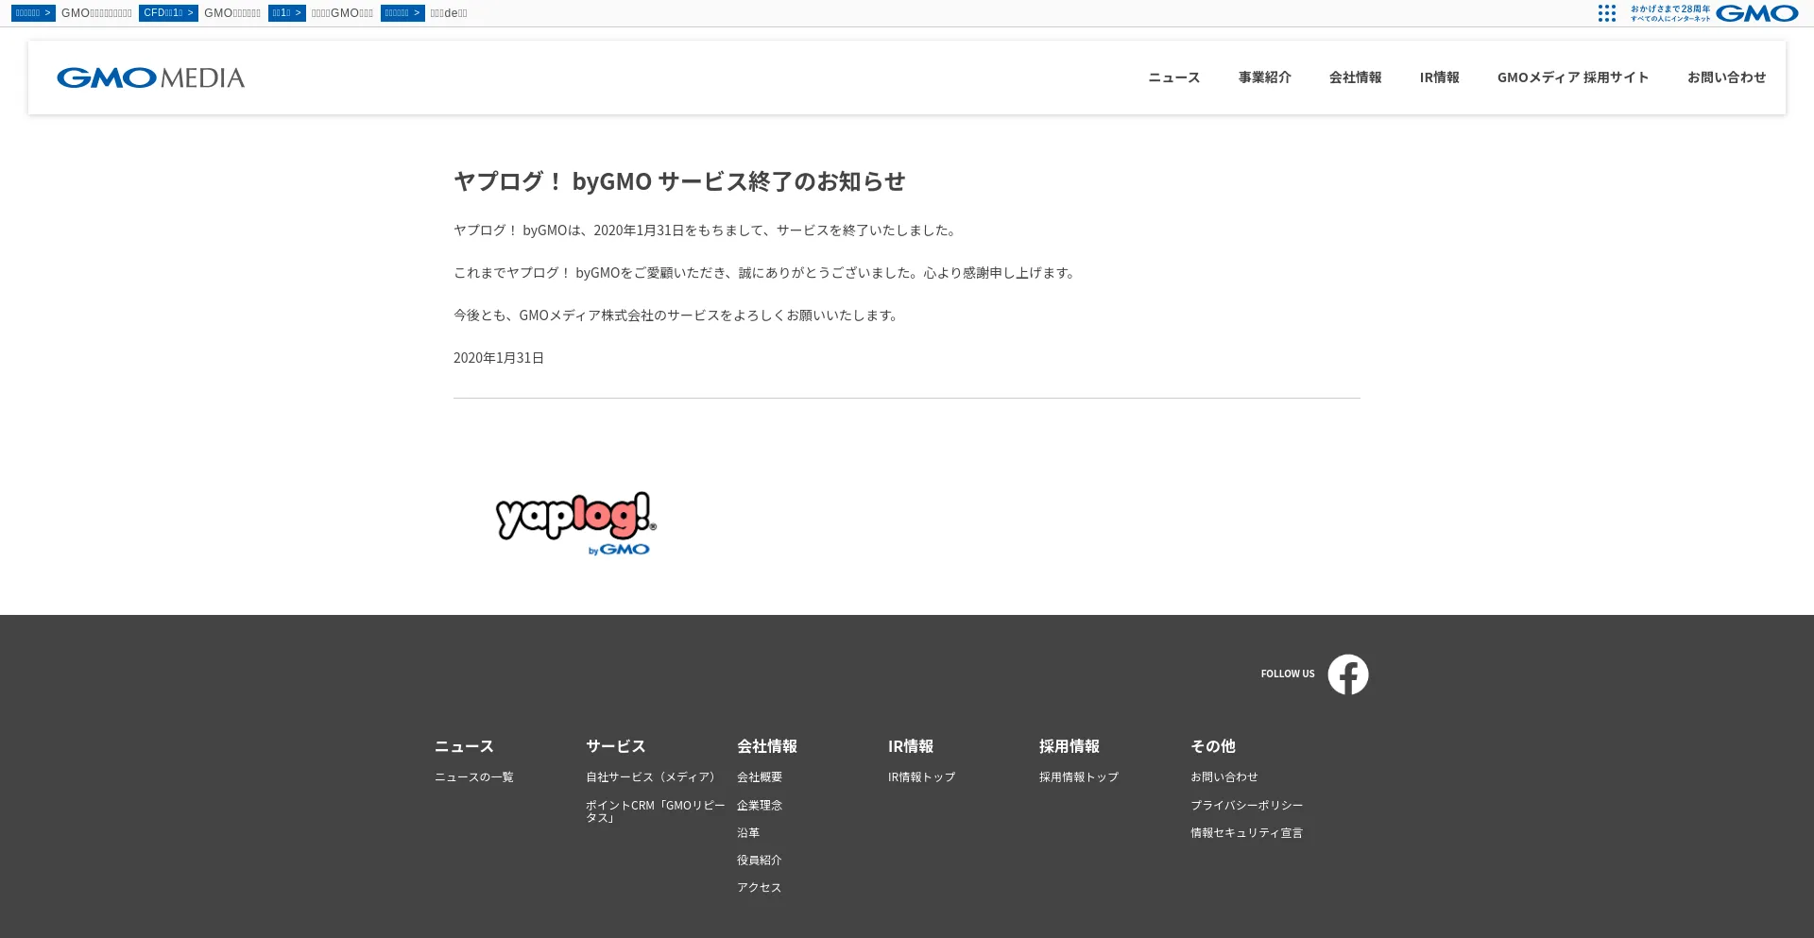Screen dimensions: 1814x938
Task: Open footer お問い合わせ link
Action: pyautogui.click(x=1224, y=777)
